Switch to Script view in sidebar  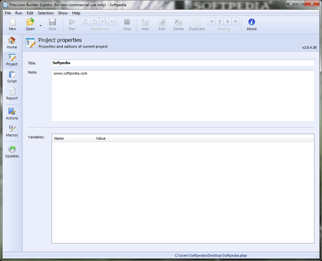12,77
